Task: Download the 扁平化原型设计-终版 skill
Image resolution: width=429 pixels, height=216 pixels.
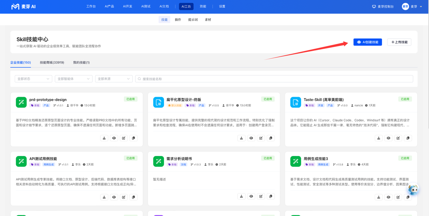Action: (x=241, y=138)
